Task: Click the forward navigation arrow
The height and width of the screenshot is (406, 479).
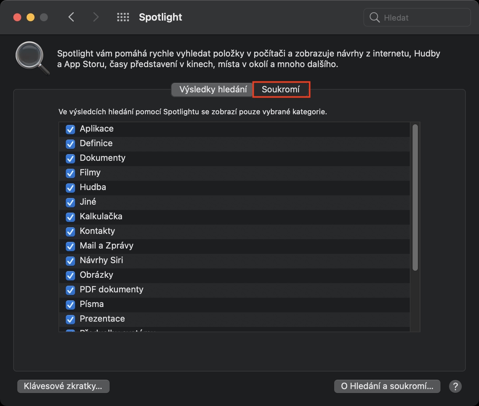Action: 96,17
